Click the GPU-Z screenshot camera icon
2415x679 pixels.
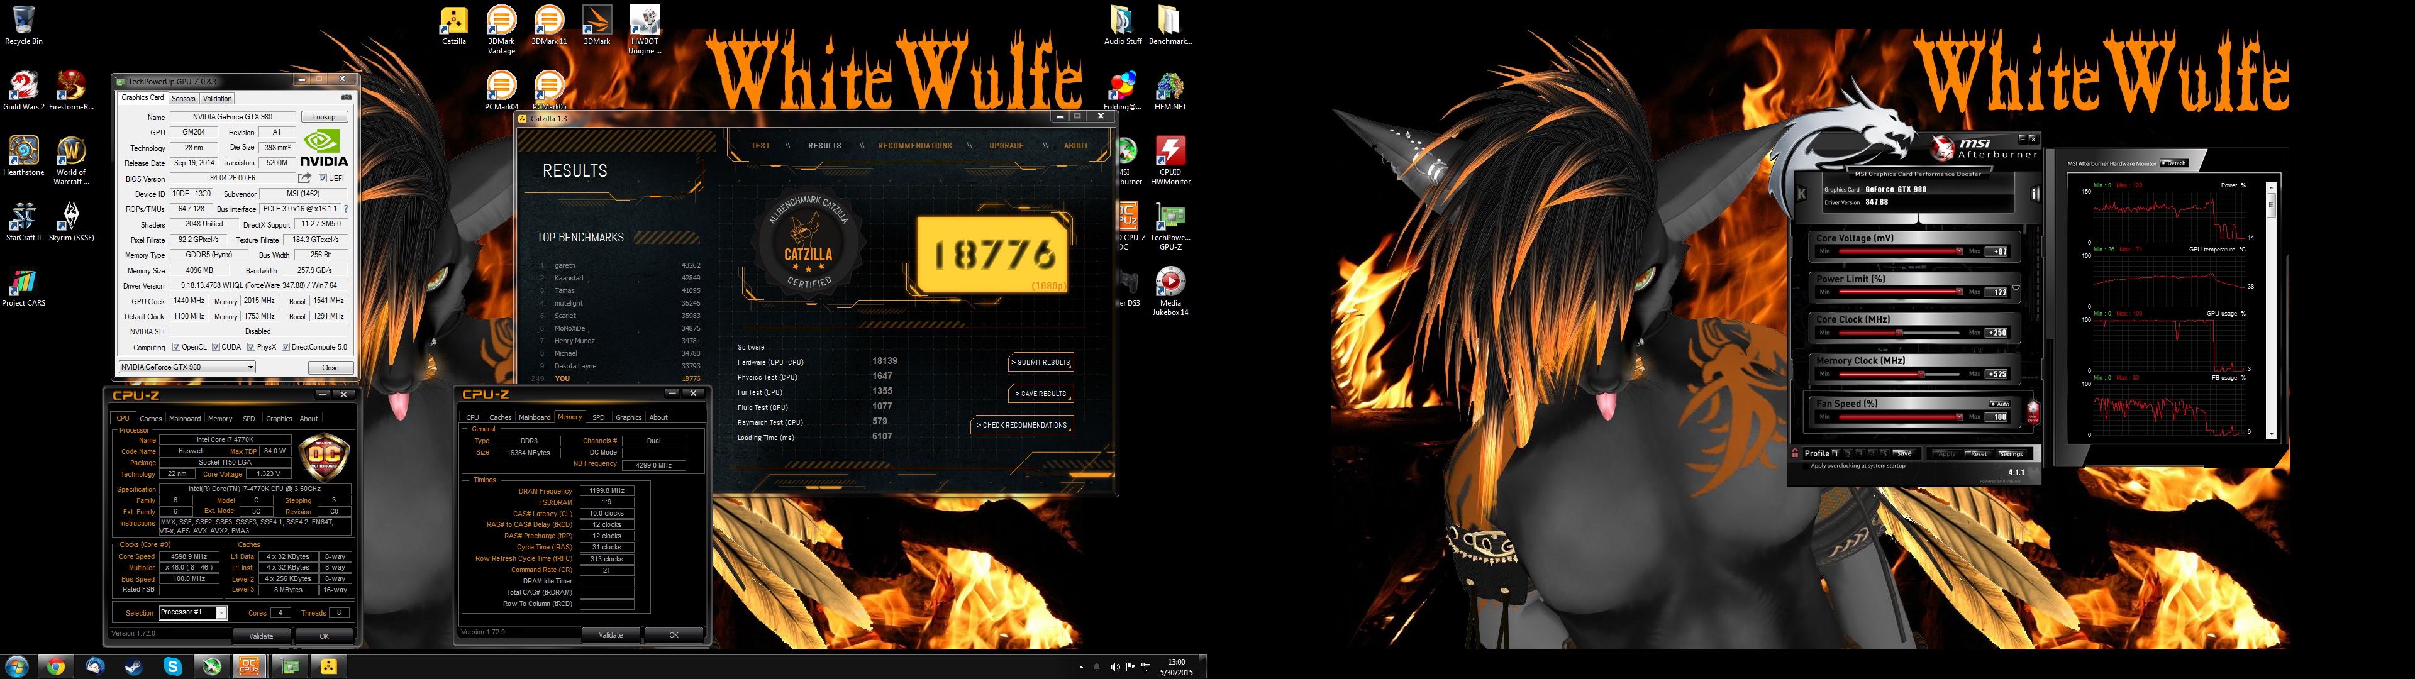346,97
